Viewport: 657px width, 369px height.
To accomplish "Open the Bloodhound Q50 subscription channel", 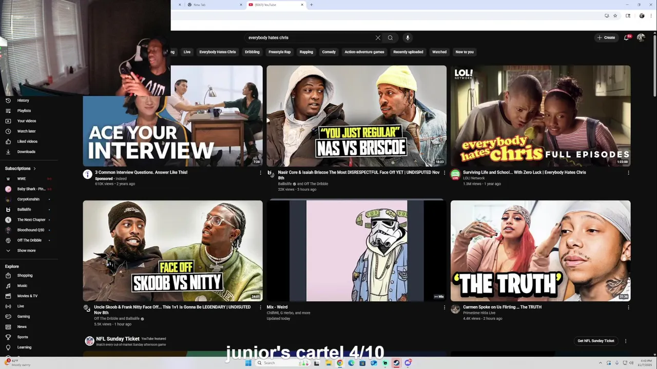I will click(31, 230).
